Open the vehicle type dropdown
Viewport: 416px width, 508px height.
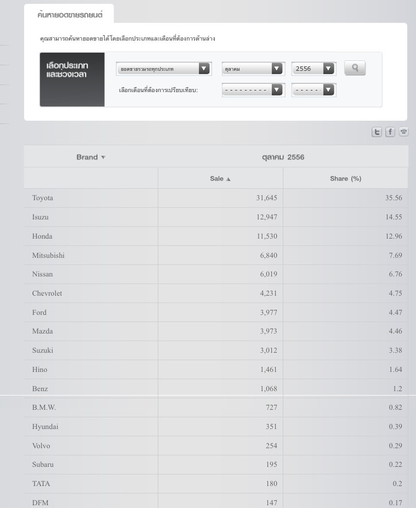pos(204,69)
